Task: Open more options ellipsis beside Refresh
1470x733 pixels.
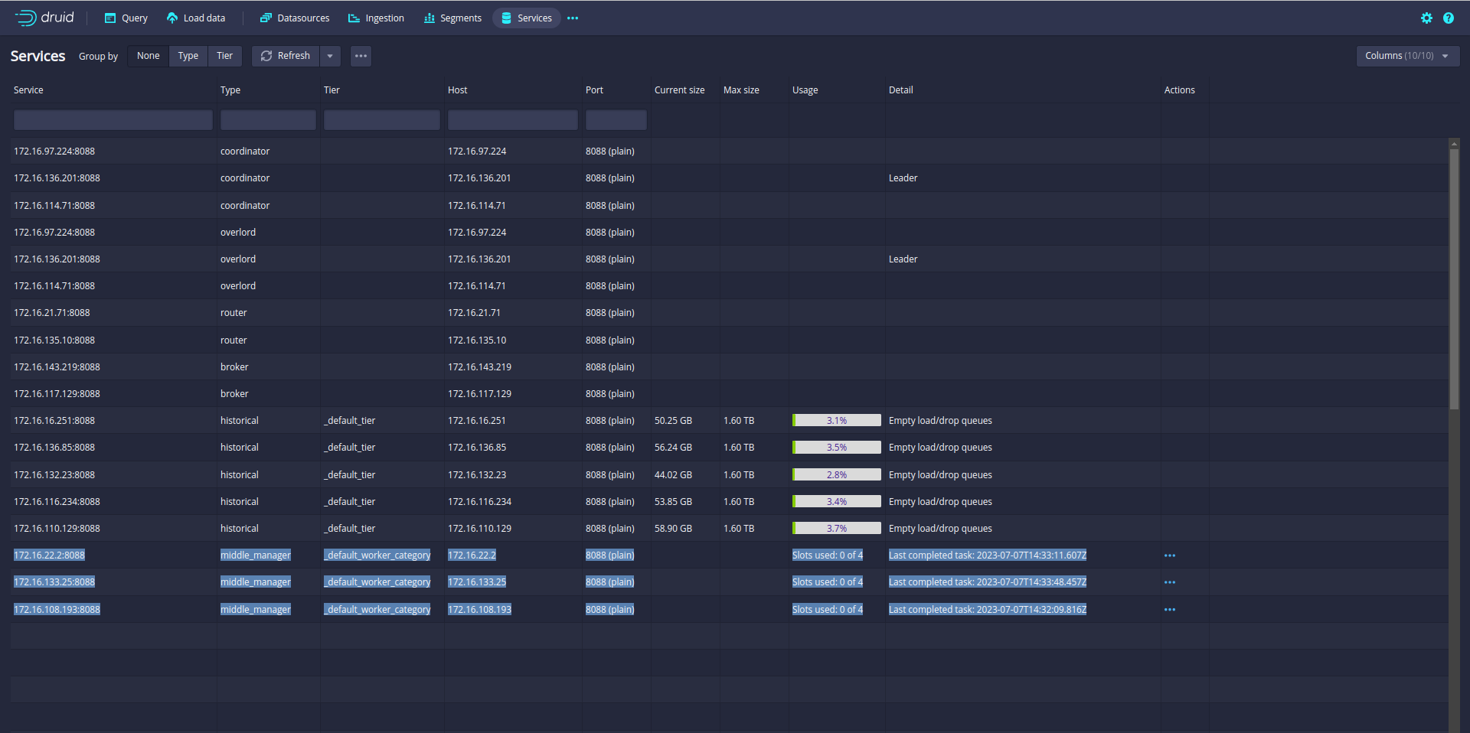Action: 361,56
